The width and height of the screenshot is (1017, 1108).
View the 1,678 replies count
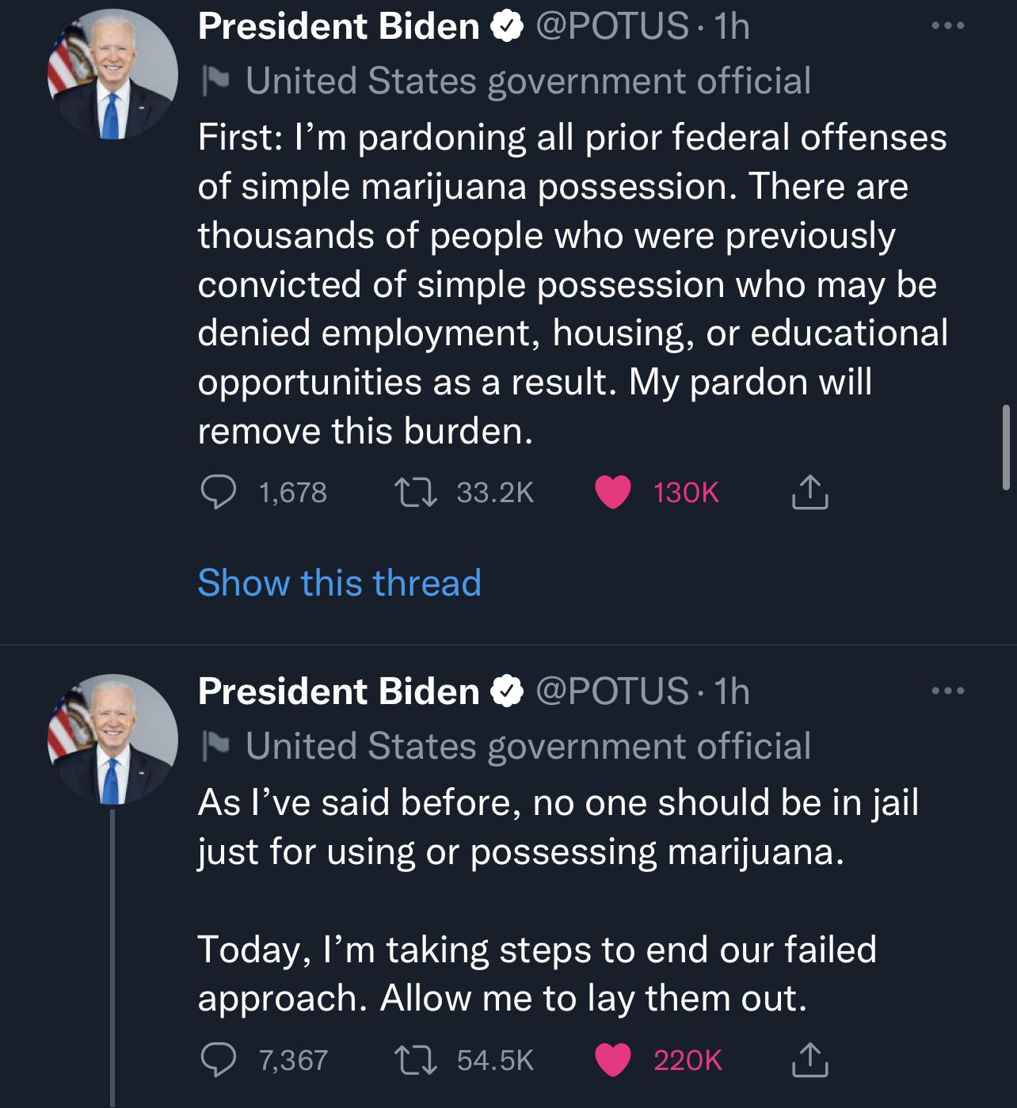(292, 493)
